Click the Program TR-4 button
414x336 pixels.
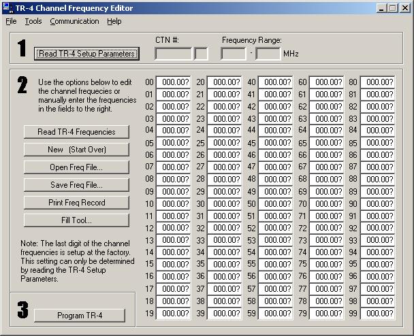[80, 316]
